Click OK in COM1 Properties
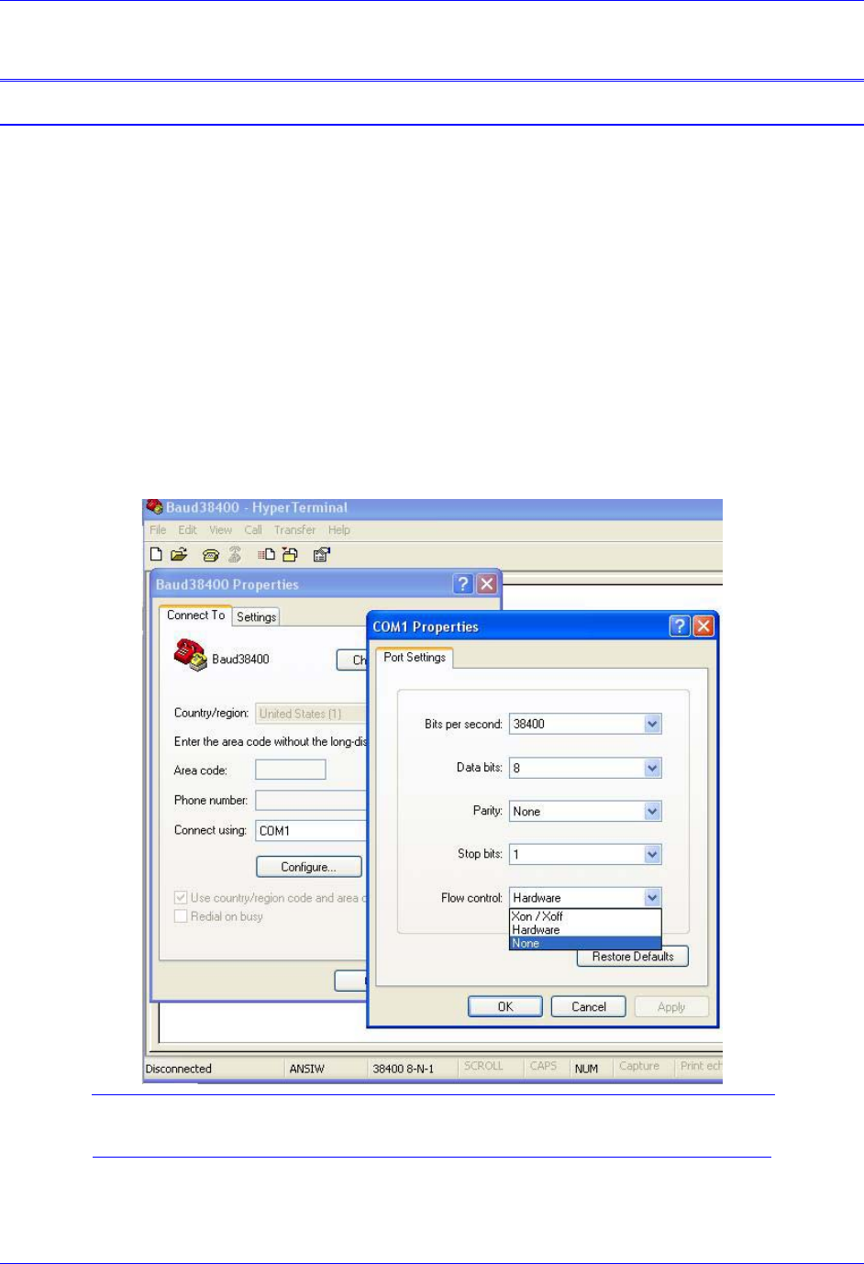Screen dimensions: 864x1264 (x=505, y=1006)
